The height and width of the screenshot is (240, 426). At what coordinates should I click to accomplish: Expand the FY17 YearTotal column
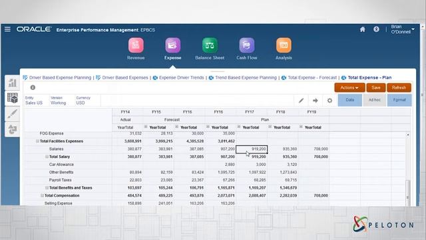(239, 127)
